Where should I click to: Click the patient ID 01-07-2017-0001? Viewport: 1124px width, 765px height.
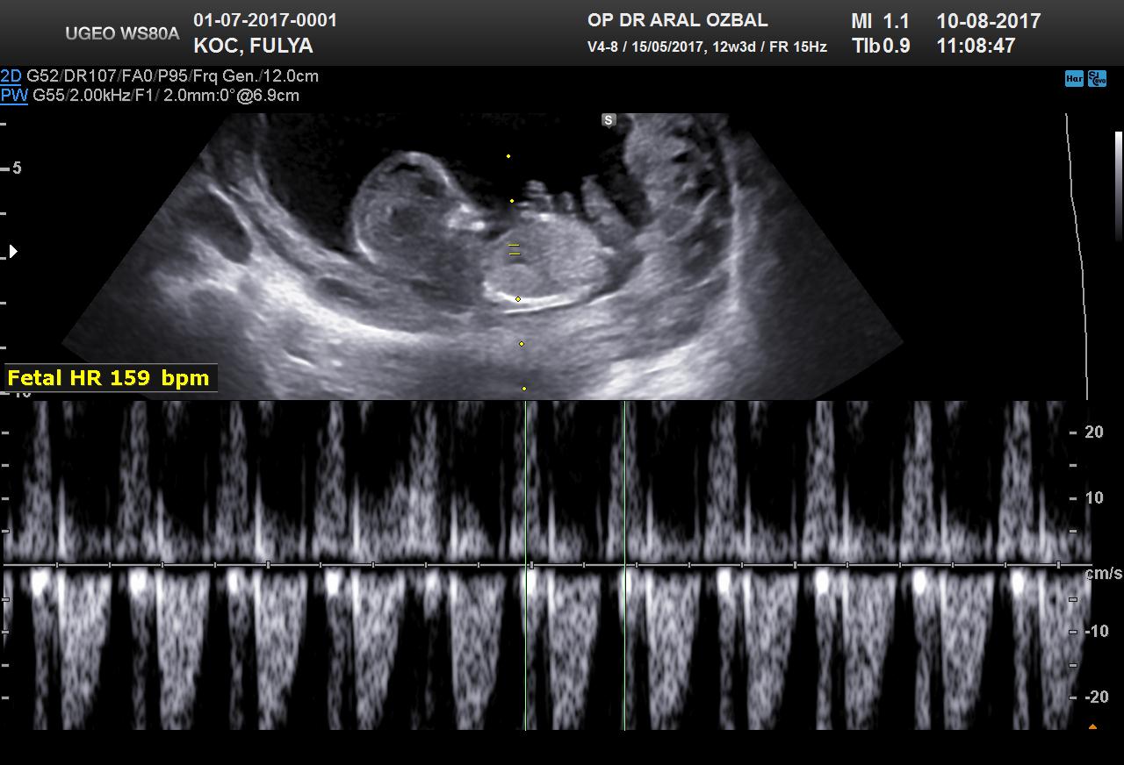(x=264, y=20)
